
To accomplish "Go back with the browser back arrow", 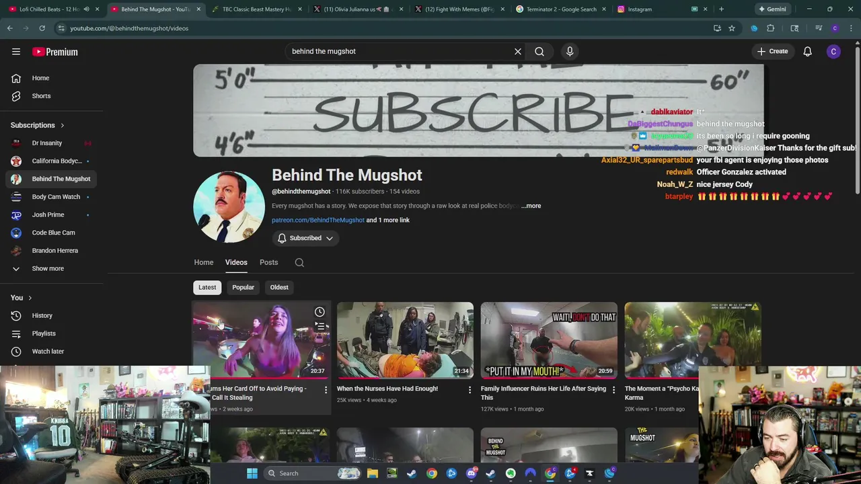I will (x=9, y=28).
